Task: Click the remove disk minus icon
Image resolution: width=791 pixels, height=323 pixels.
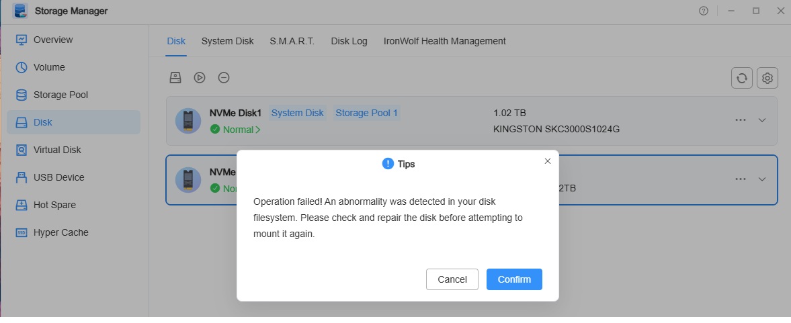Action: (x=224, y=78)
